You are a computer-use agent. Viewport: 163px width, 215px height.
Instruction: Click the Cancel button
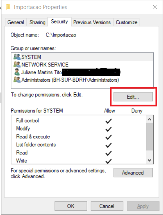107,206
